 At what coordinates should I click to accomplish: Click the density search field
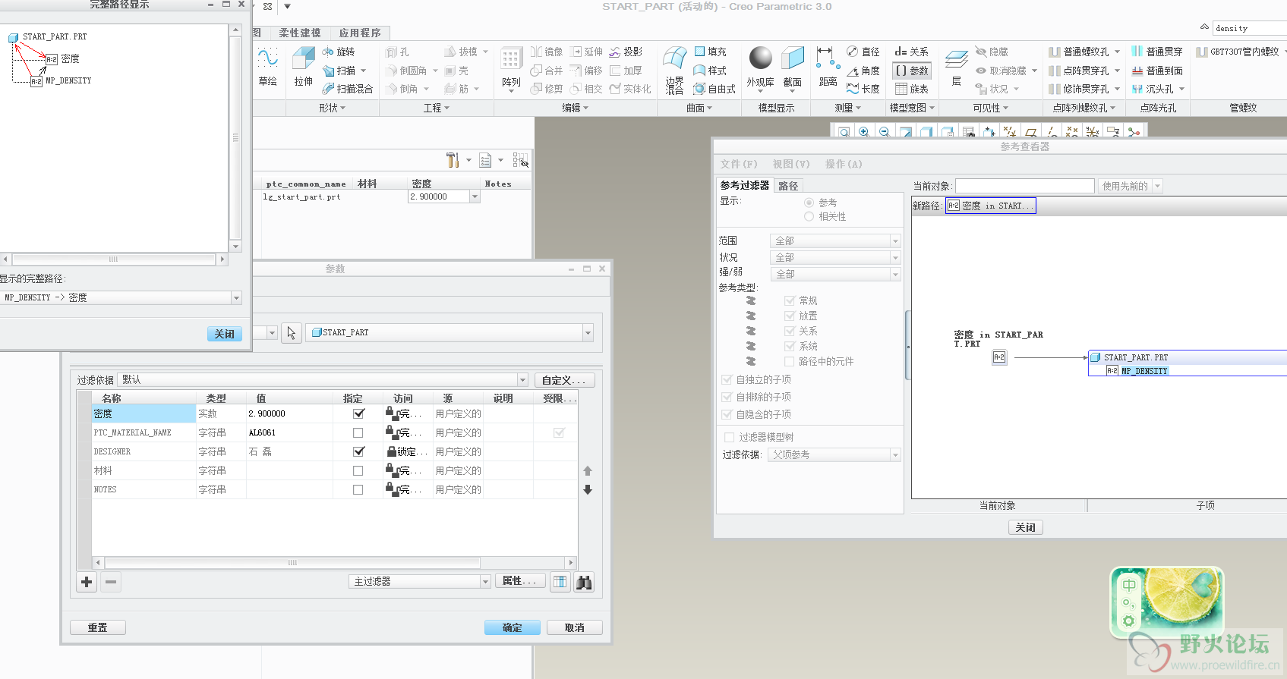[1249, 29]
